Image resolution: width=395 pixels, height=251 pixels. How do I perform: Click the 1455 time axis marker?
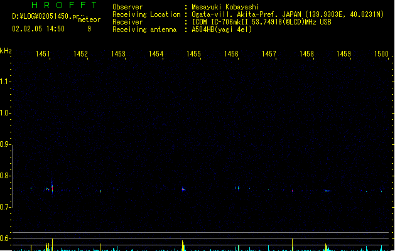pyautogui.click(x=193, y=53)
